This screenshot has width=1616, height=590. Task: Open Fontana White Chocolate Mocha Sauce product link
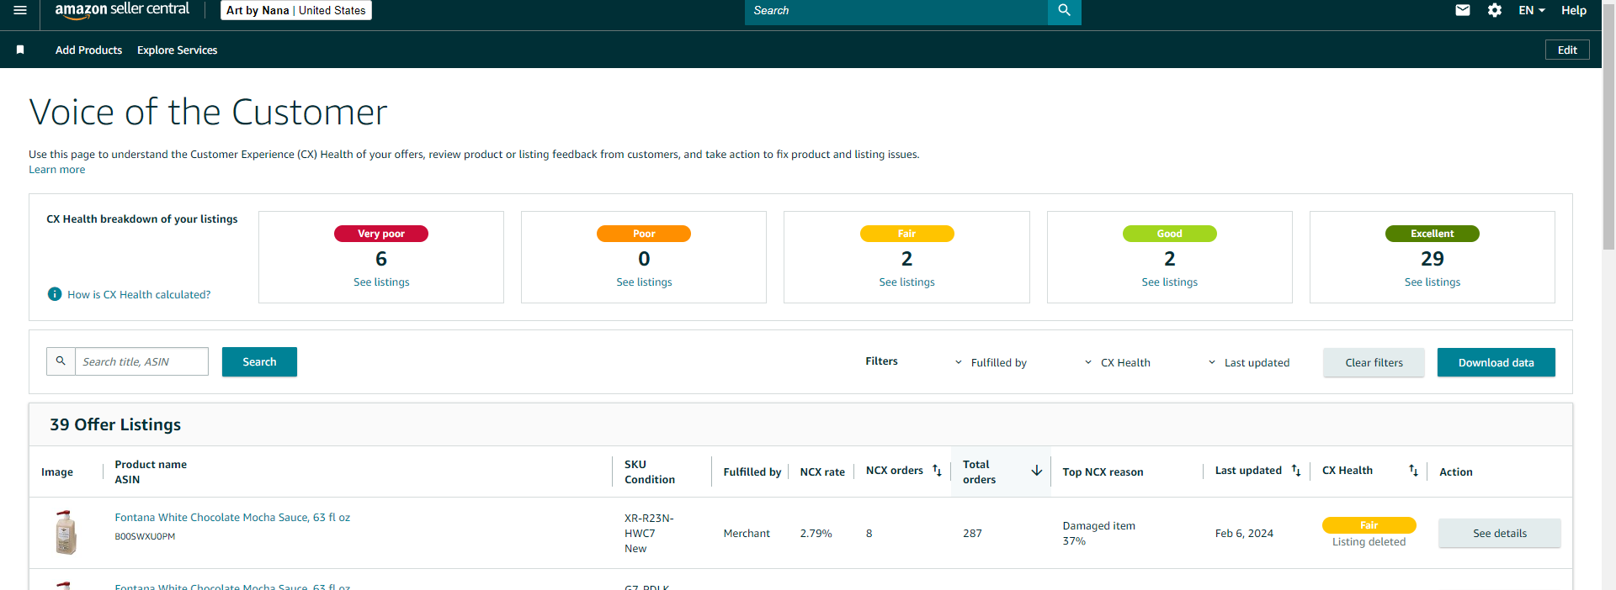pos(232,517)
